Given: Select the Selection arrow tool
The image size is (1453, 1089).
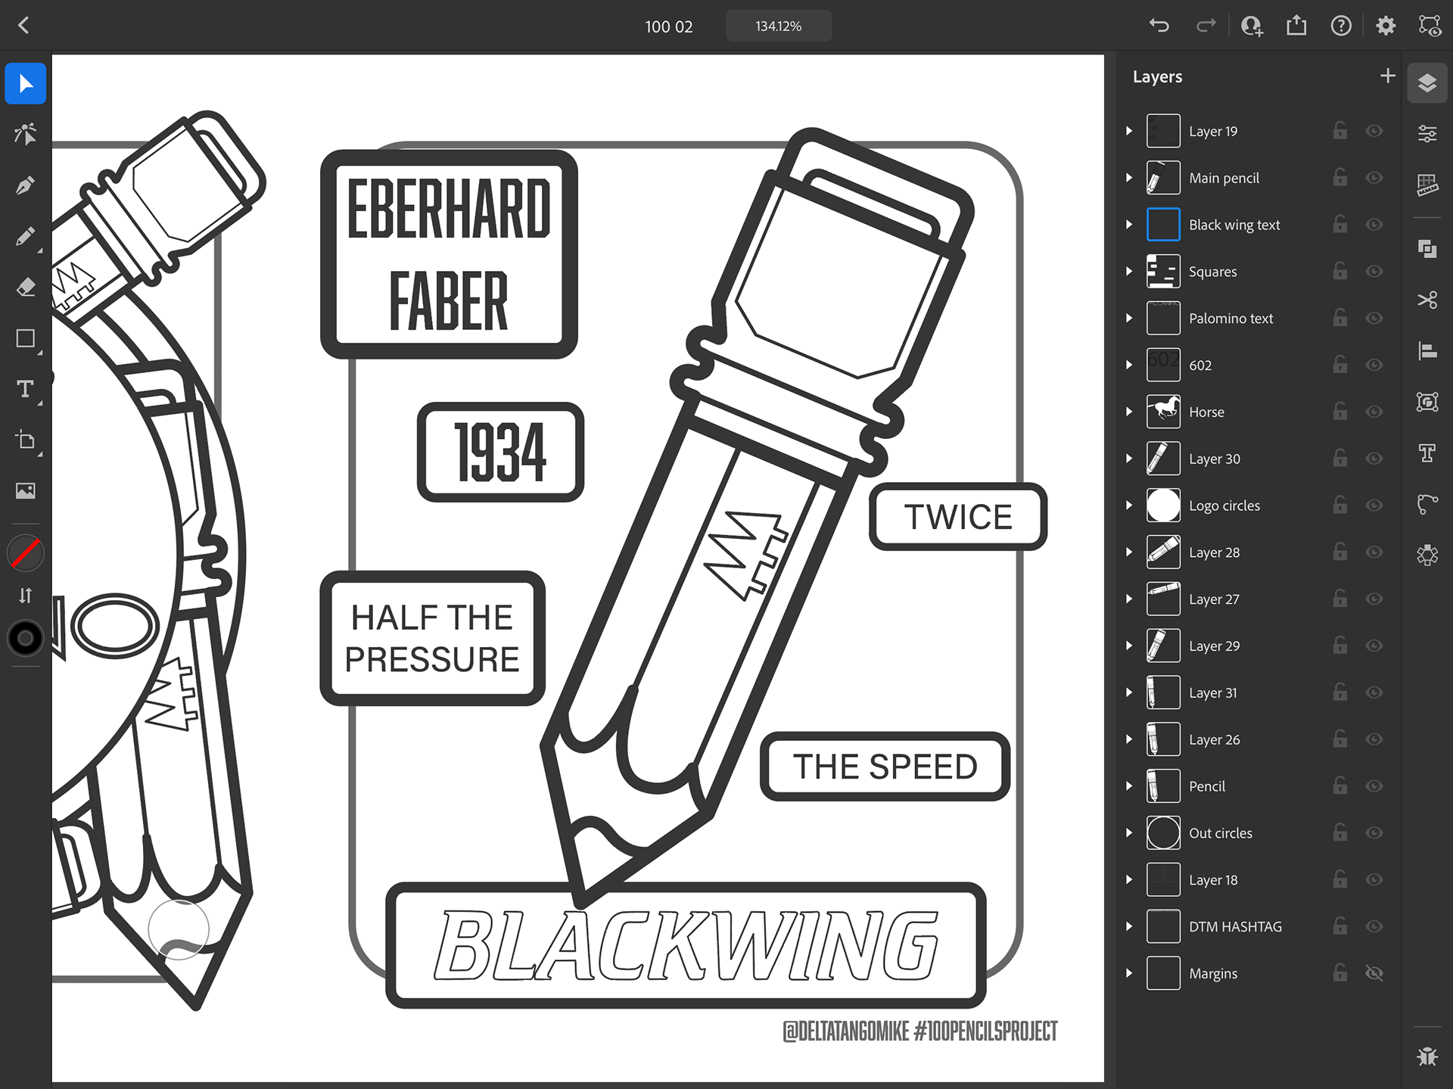Looking at the screenshot, I should click(x=26, y=83).
